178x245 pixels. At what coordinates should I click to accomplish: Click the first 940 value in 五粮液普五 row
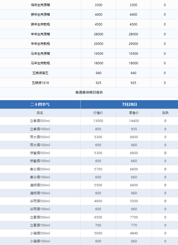coord(99,73)
